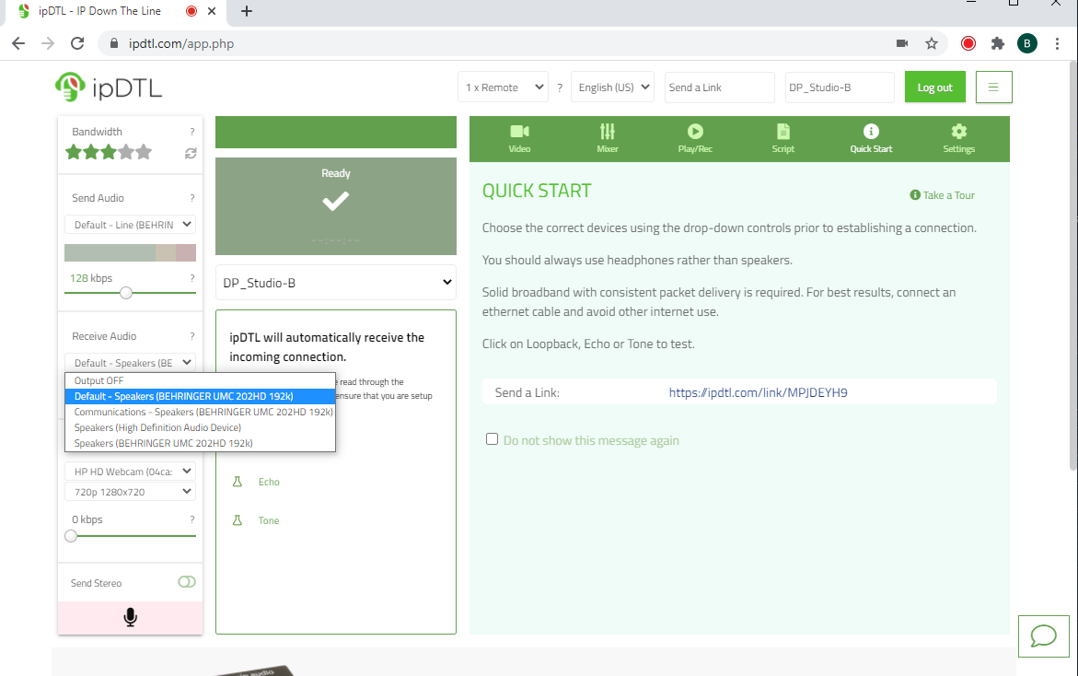Switch to the Quick Start tab
The height and width of the screenshot is (676, 1078).
pos(871,138)
